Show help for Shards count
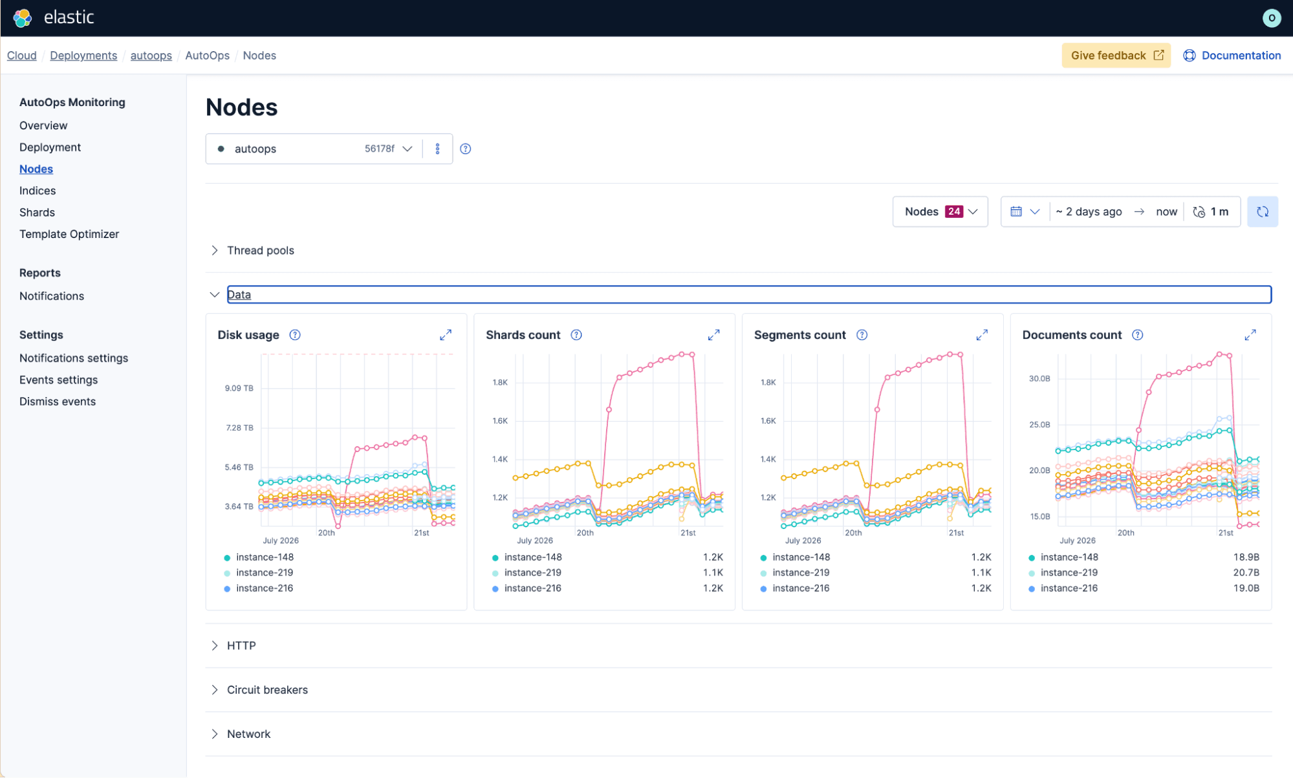The width and height of the screenshot is (1293, 778). 576,335
